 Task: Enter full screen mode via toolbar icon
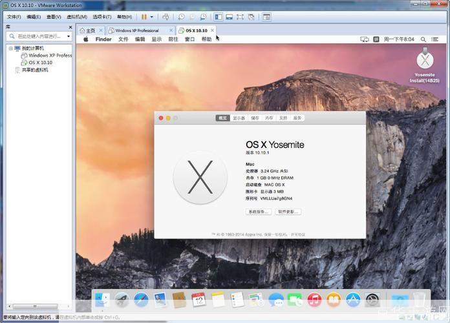pos(240,17)
